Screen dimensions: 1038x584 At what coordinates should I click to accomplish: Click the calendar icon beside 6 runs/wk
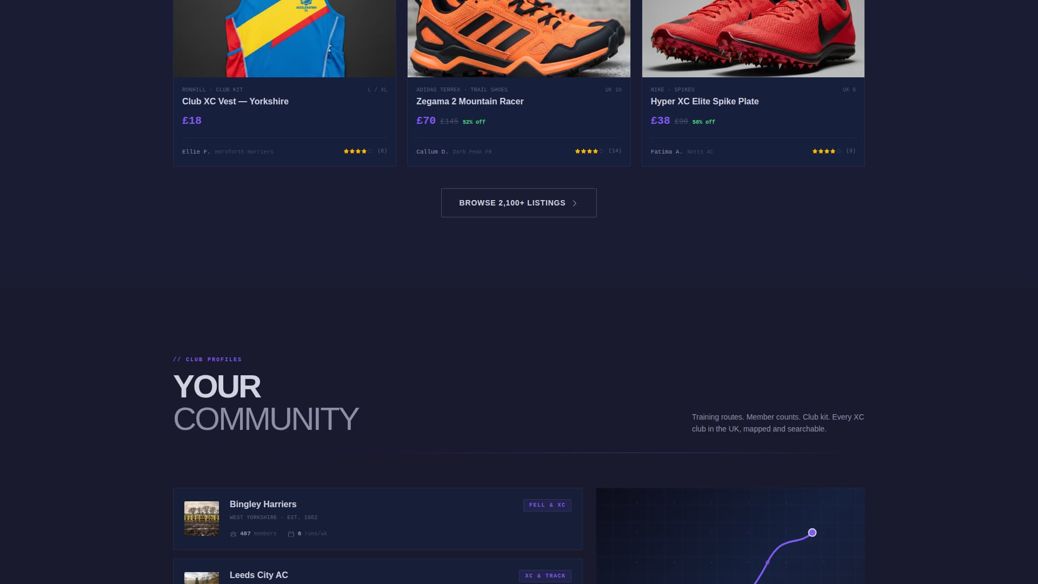tap(291, 534)
